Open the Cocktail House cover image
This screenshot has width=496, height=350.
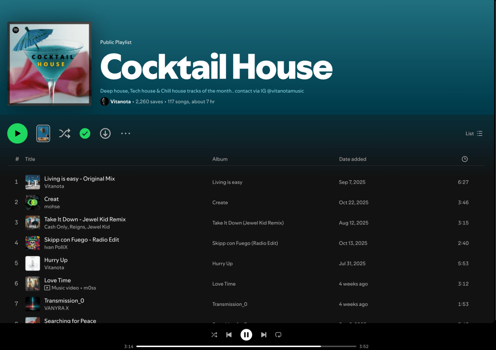(49, 64)
